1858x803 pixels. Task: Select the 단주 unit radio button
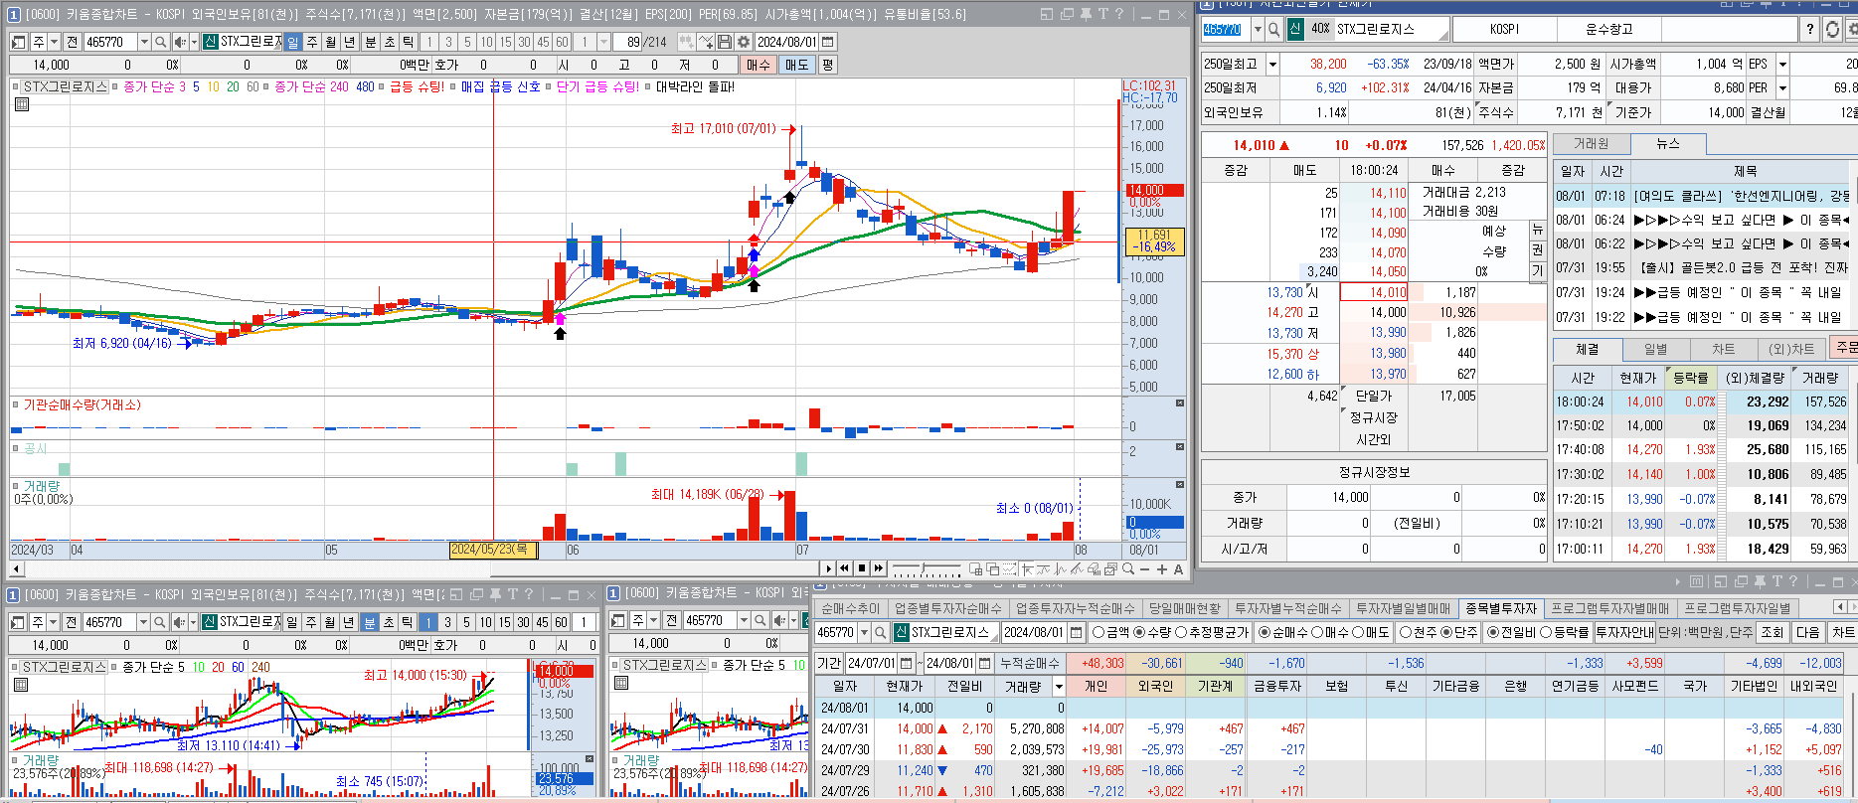1446,632
